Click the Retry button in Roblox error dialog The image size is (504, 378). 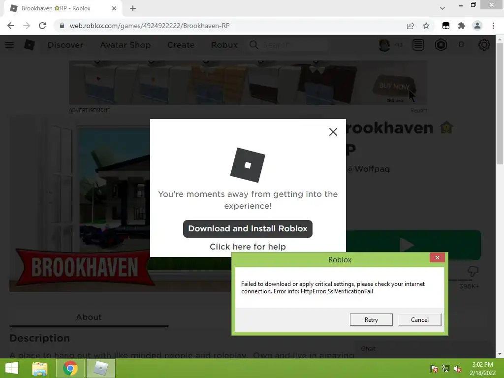point(371,320)
